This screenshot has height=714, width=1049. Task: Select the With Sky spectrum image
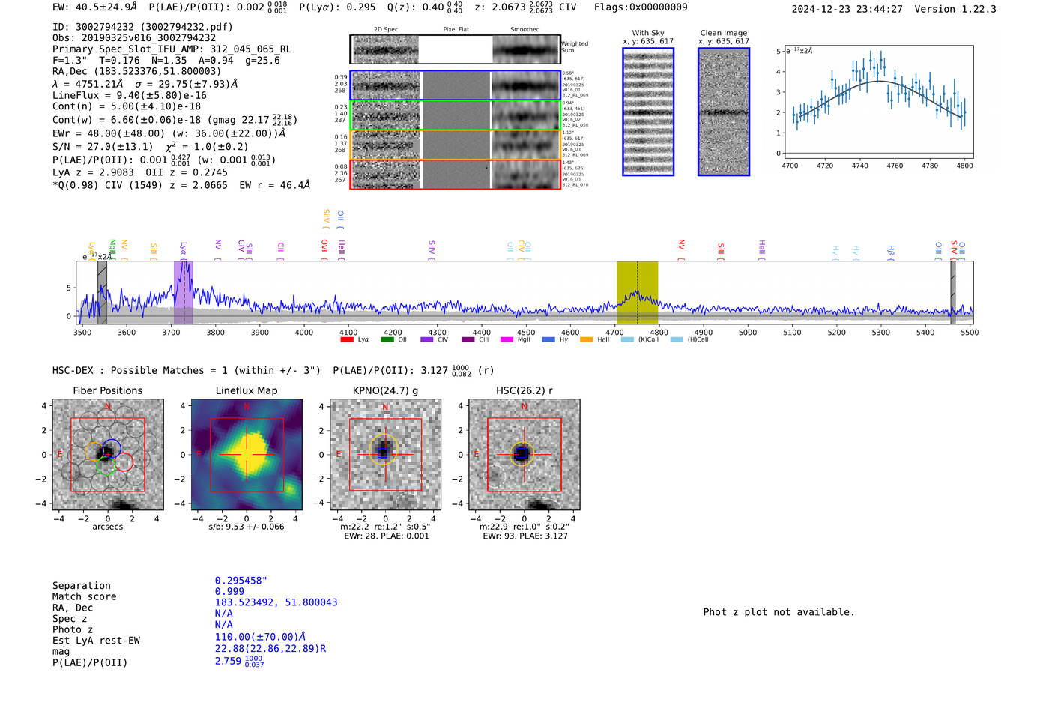[648, 112]
